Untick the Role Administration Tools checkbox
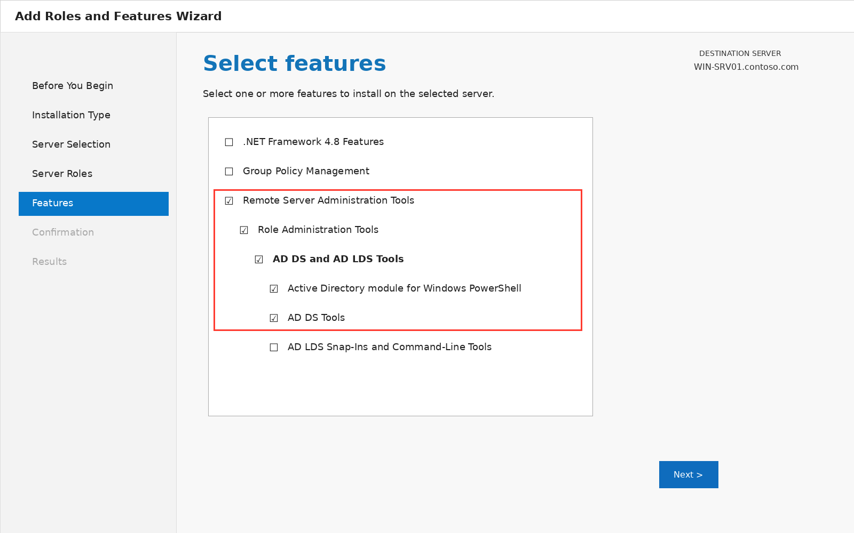Viewport: 854px width, 533px height. tap(244, 230)
